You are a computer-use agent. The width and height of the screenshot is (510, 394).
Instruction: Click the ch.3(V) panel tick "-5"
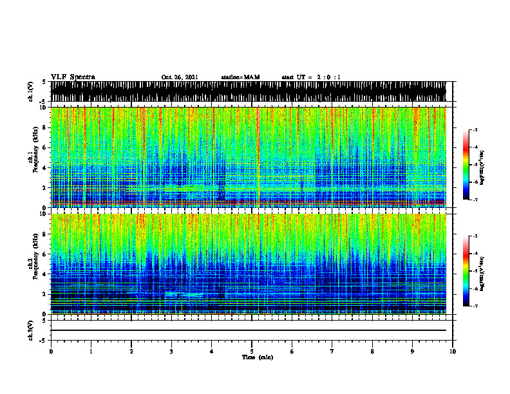[x=43, y=341]
